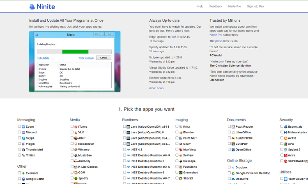The image size is (308, 184).
Task: Click the Java (AdoptOpenJDK) x64 8 label
Action: [x=150, y=127]
